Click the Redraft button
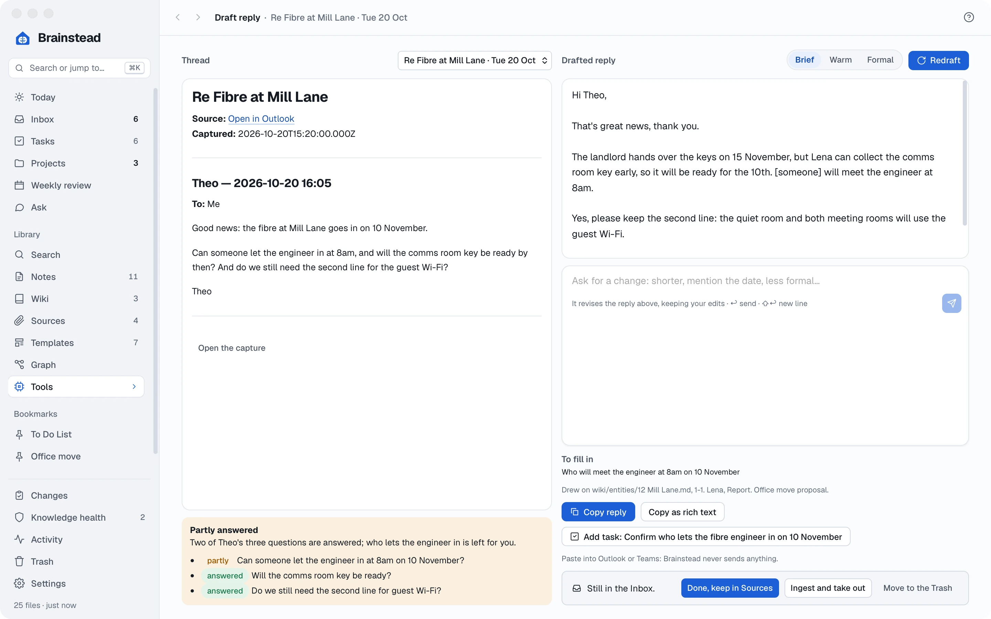Image resolution: width=991 pixels, height=619 pixels. [x=938, y=61]
